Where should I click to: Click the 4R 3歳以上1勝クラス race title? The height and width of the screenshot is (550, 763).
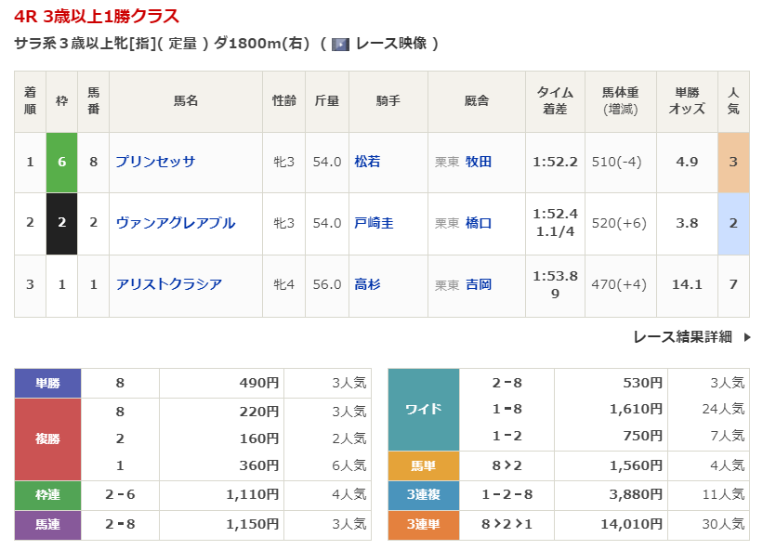pos(97,16)
